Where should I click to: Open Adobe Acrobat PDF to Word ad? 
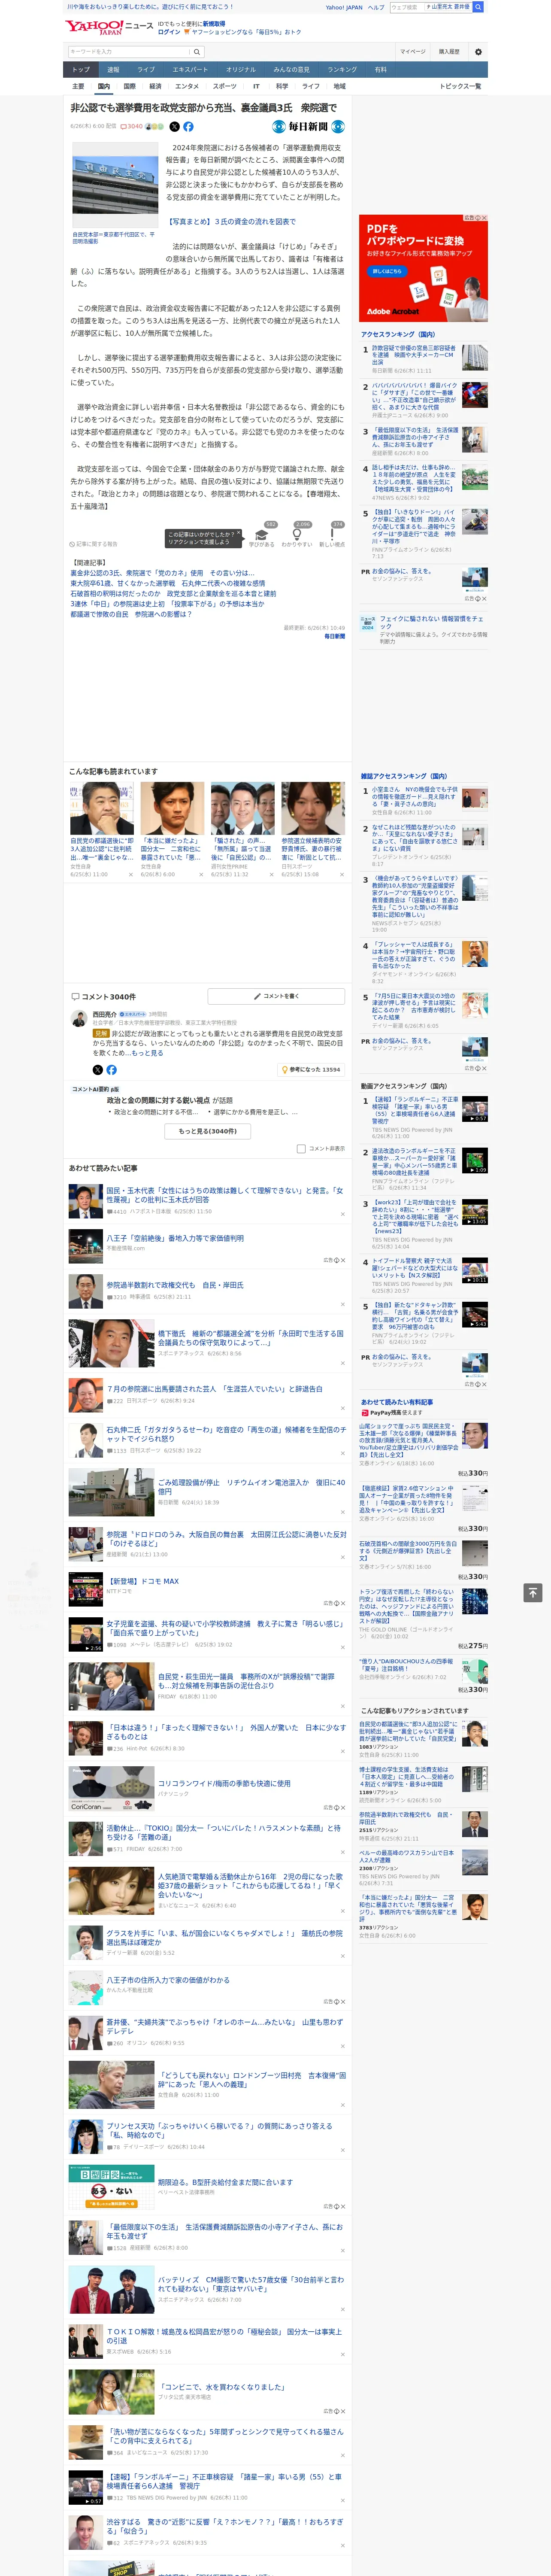point(423,267)
